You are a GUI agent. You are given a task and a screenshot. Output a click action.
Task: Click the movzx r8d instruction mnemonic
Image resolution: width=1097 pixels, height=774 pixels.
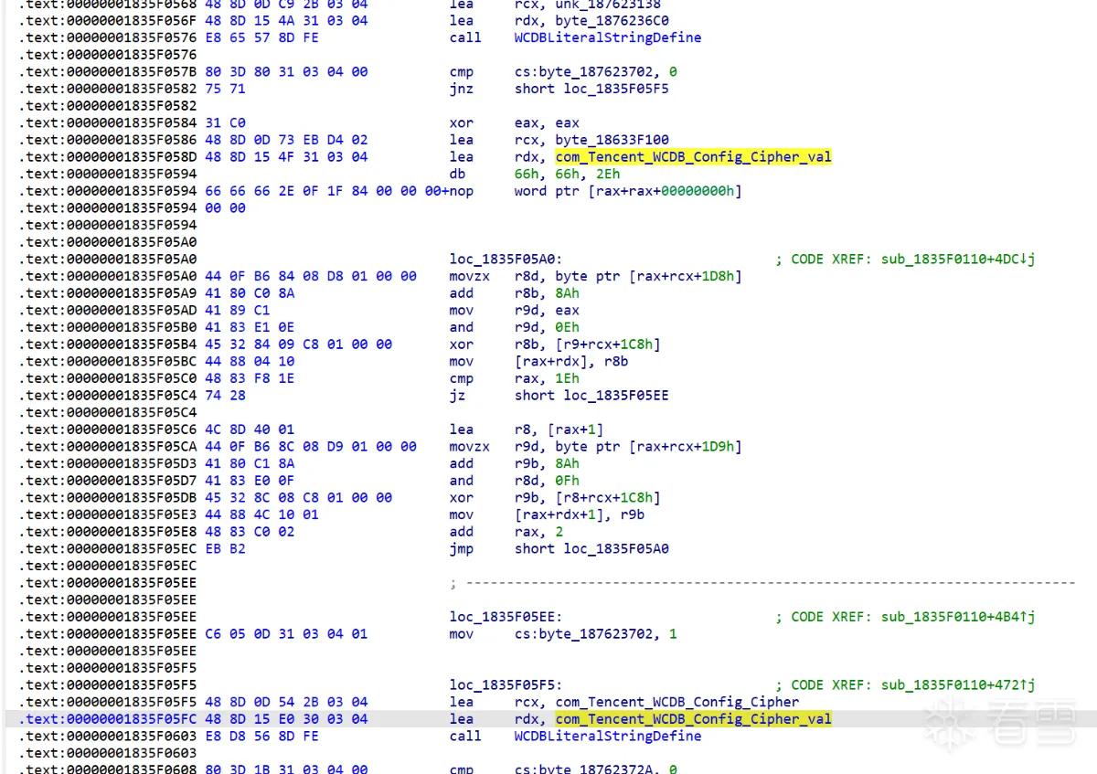(x=470, y=276)
